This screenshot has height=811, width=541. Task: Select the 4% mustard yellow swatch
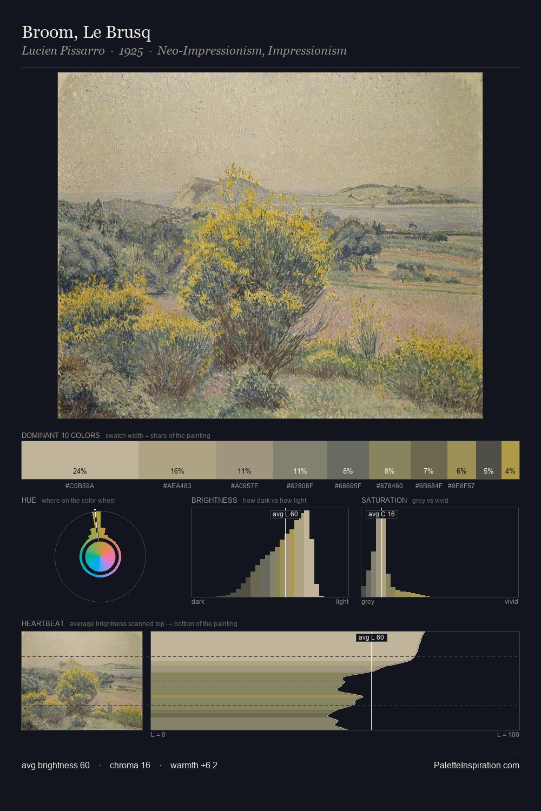(510, 460)
